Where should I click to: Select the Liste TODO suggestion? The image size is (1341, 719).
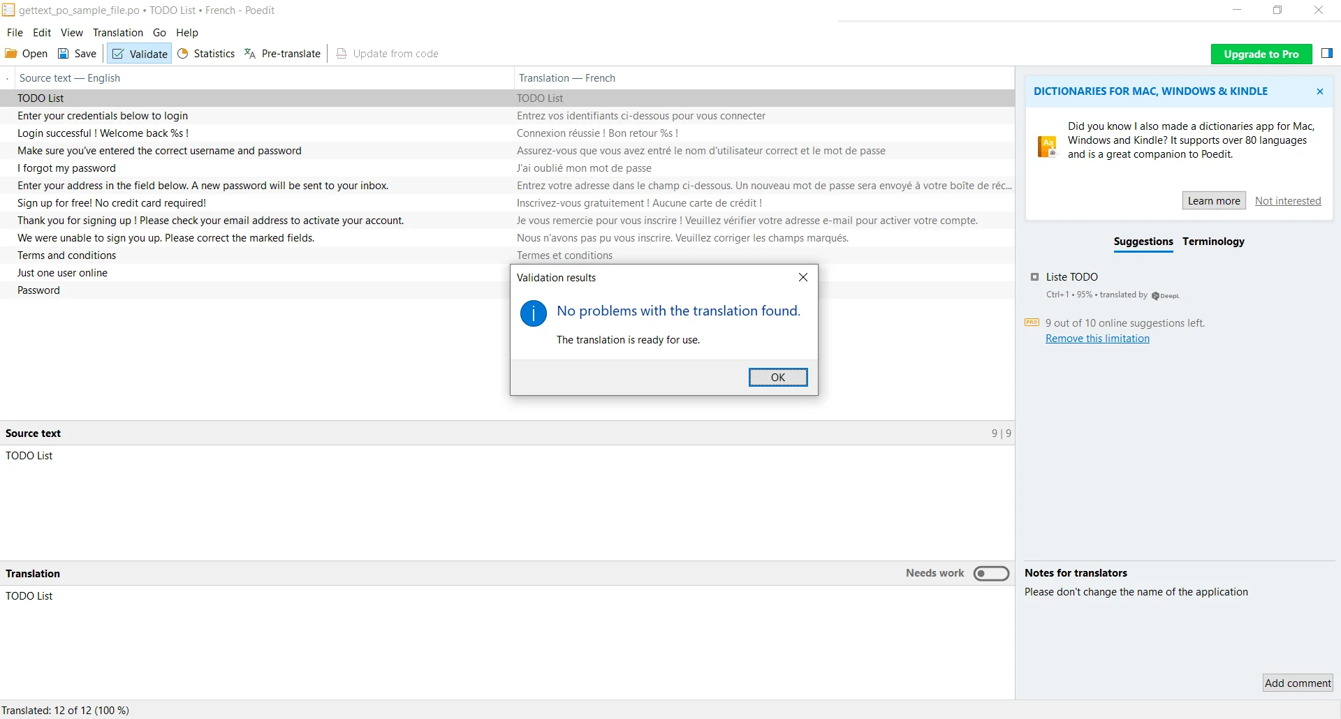1071,277
